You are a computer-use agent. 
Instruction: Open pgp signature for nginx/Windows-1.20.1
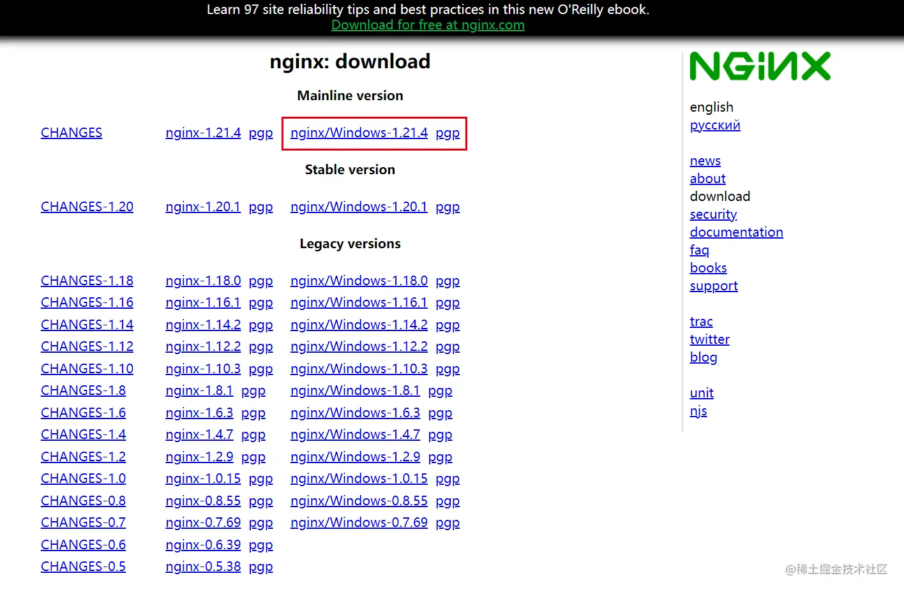click(x=448, y=207)
